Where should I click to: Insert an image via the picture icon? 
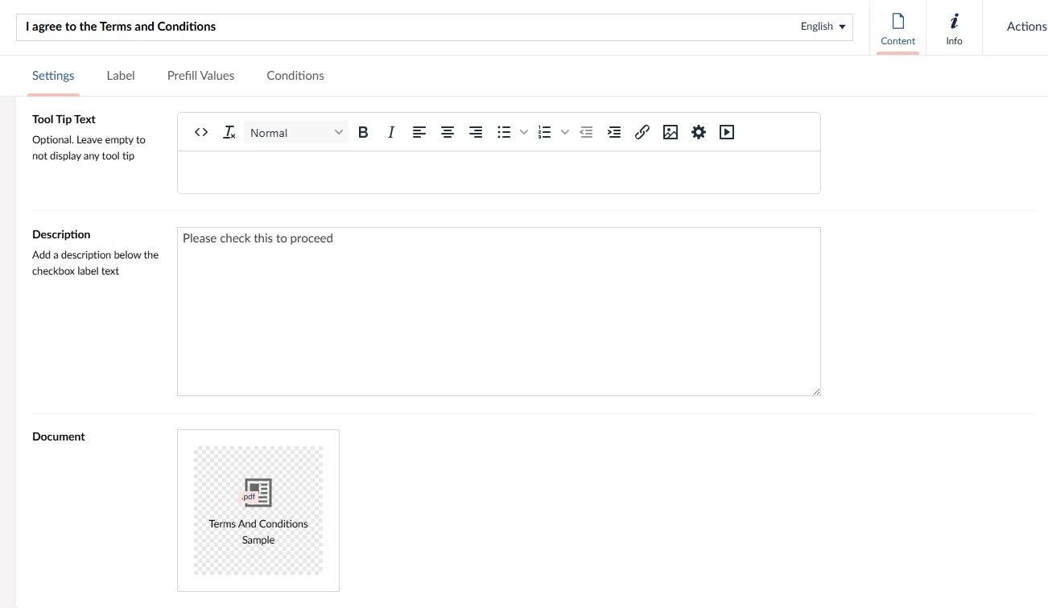coord(670,132)
